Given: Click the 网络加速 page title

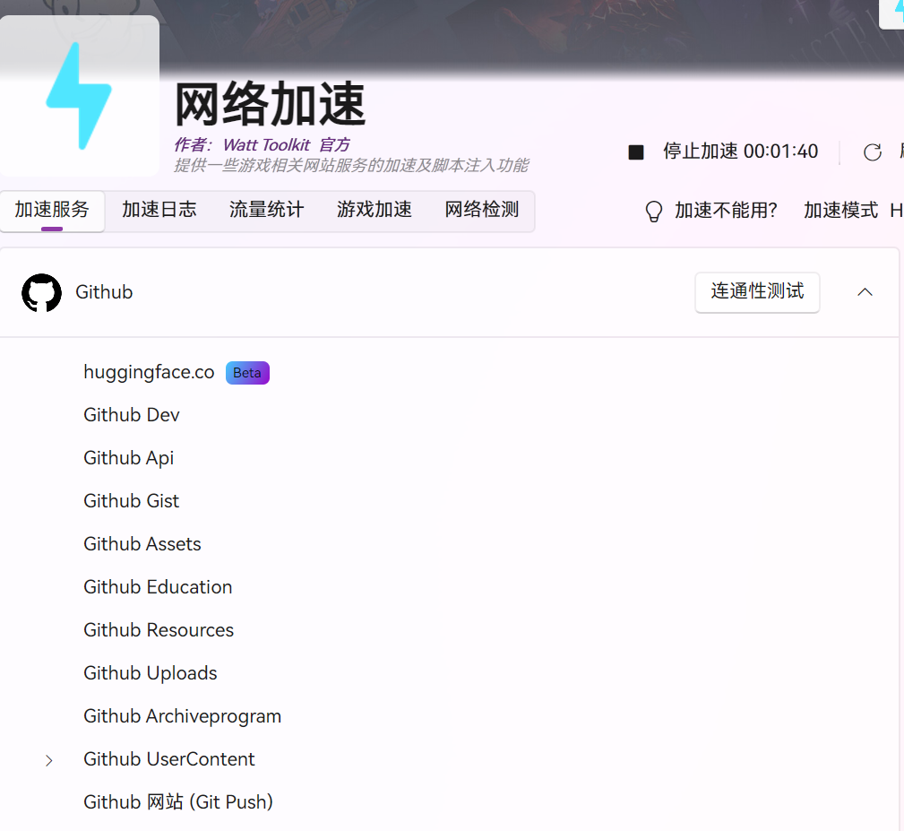Looking at the screenshot, I should tap(271, 104).
